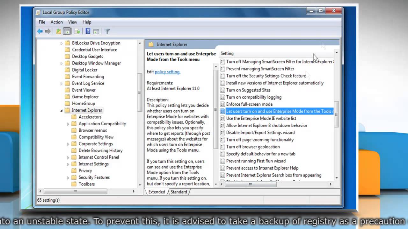Click folder icon beside Delete Browsing History

coord(74,150)
